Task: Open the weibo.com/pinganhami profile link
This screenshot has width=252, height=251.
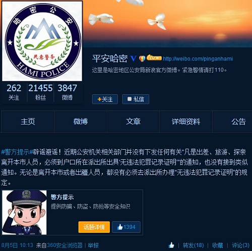Action: pyautogui.click(x=198, y=59)
